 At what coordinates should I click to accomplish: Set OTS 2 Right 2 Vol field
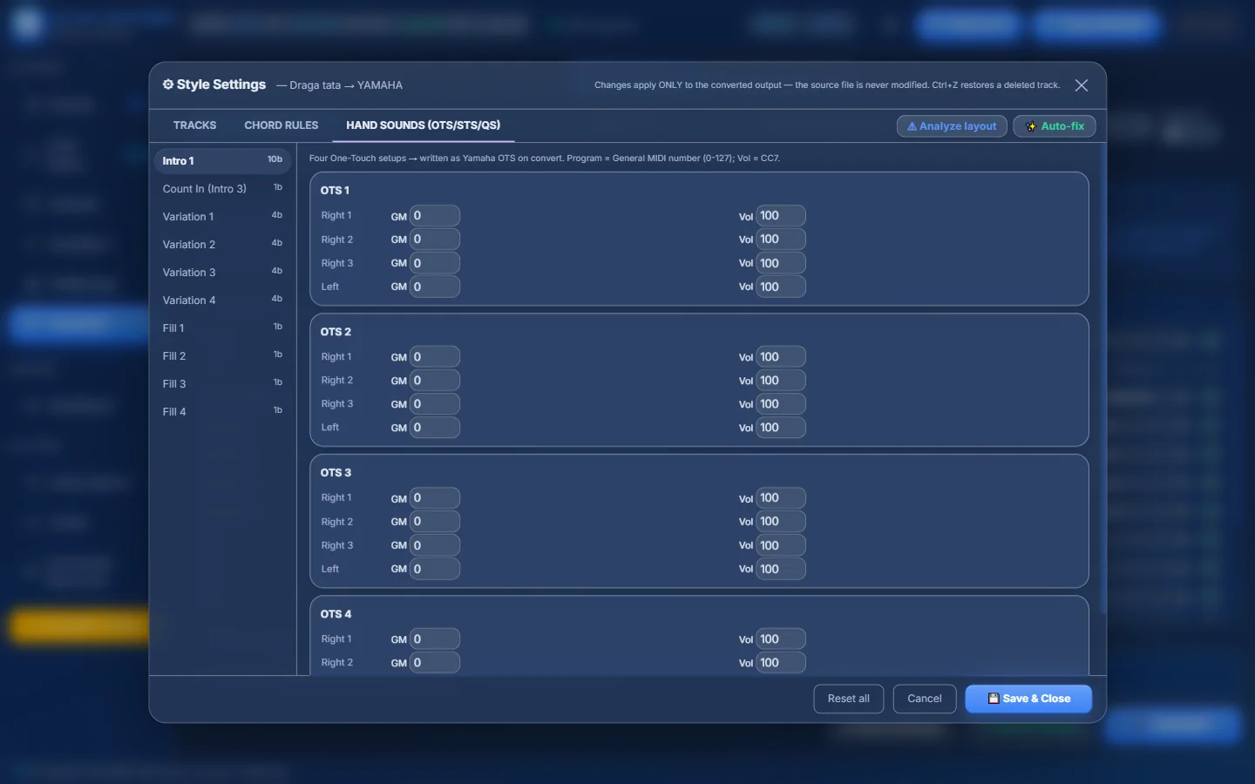click(781, 381)
